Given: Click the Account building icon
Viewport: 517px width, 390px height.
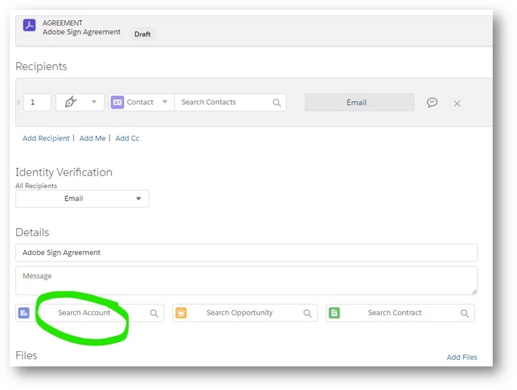Looking at the screenshot, I should 24,313.
